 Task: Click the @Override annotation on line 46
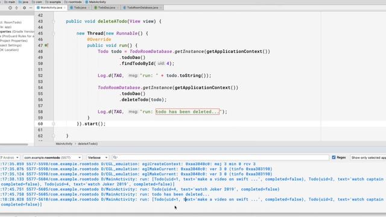click(x=99, y=39)
